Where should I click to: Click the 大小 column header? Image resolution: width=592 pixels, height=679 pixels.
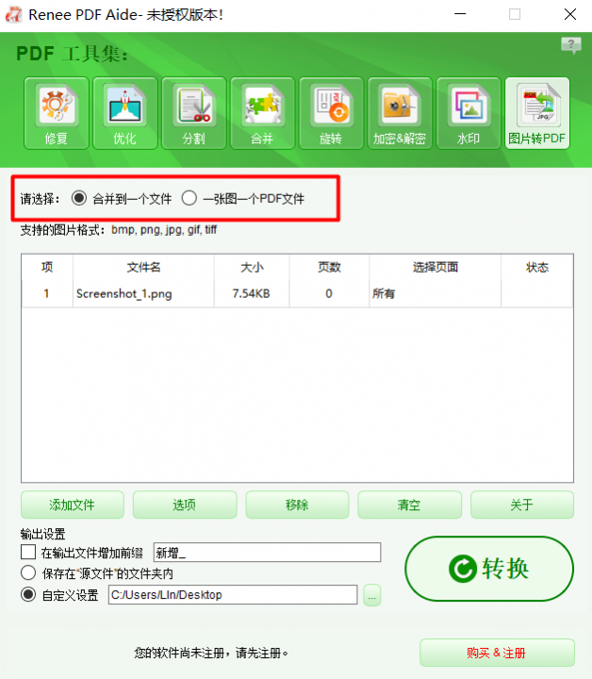252,267
